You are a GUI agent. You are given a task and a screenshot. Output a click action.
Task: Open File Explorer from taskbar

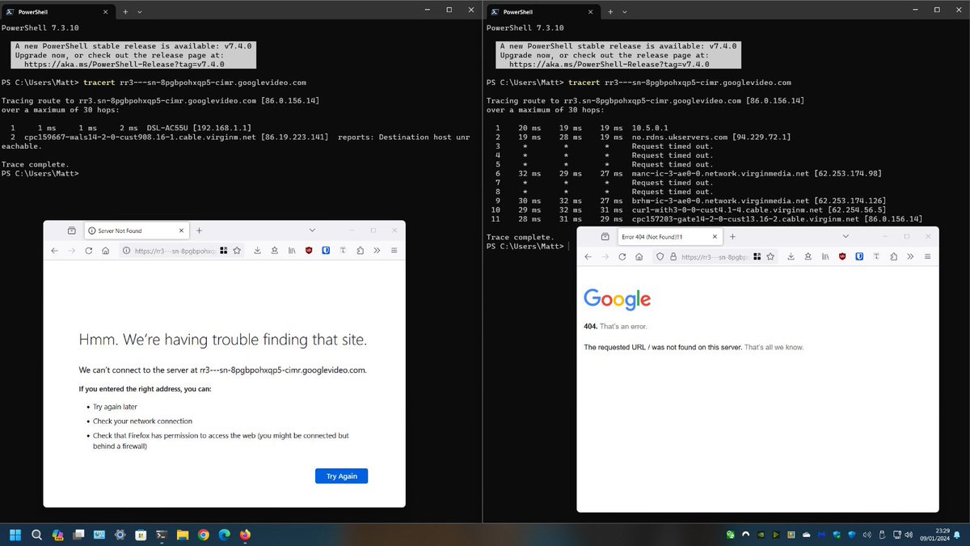[183, 535]
